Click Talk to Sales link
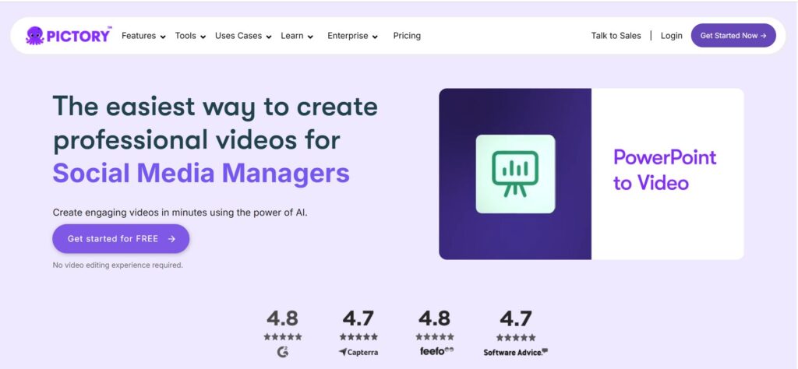 616,36
